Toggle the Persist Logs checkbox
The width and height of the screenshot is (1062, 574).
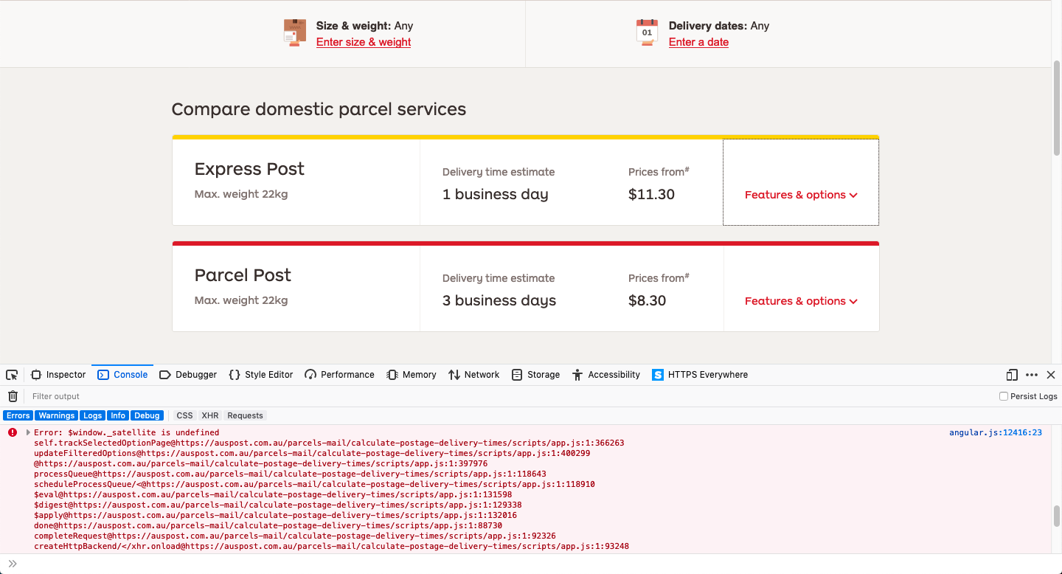tap(1003, 396)
